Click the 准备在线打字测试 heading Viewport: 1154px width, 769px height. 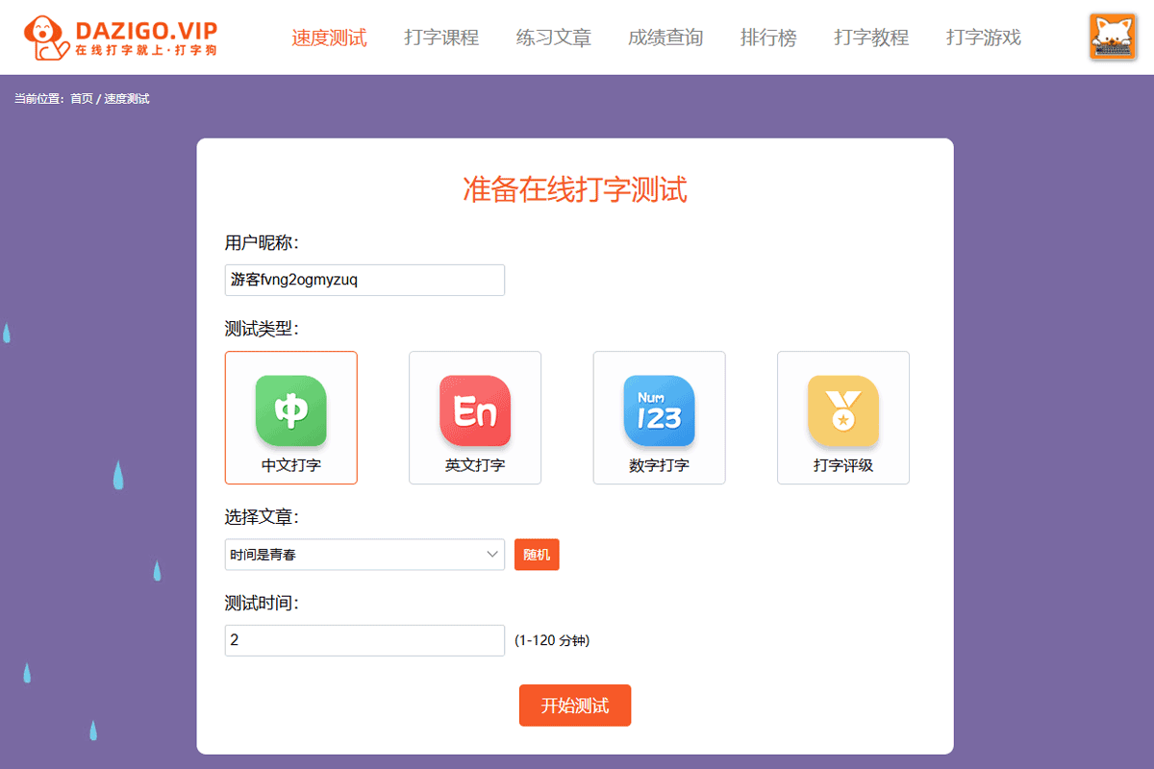575,189
